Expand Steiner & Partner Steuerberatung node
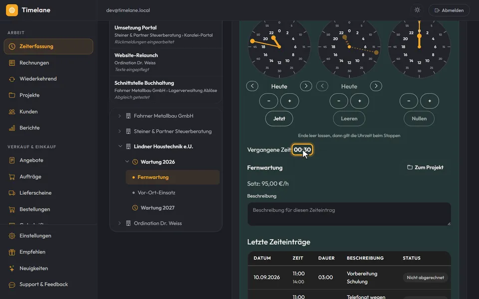This screenshot has width=479, height=299. pos(120,131)
